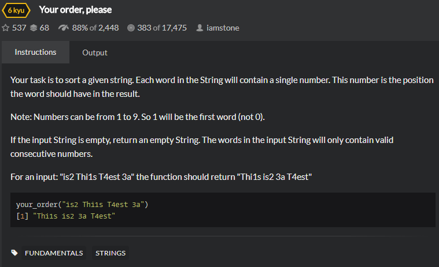Click the tag icon before FUNDAMENTALS

14,253
